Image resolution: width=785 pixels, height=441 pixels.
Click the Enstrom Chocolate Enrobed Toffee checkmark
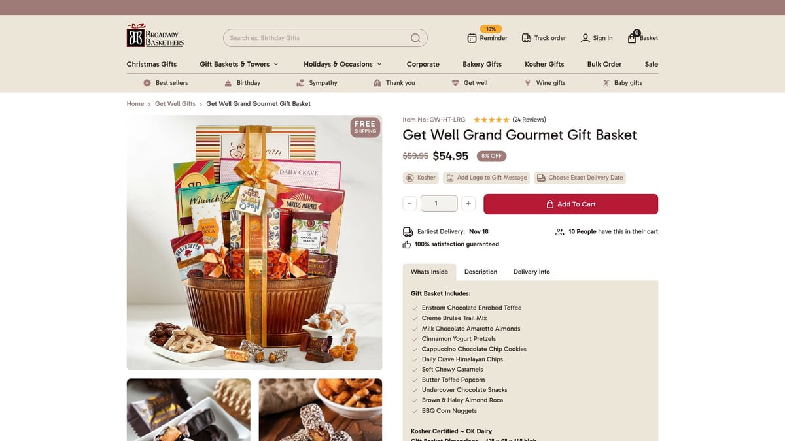414,307
